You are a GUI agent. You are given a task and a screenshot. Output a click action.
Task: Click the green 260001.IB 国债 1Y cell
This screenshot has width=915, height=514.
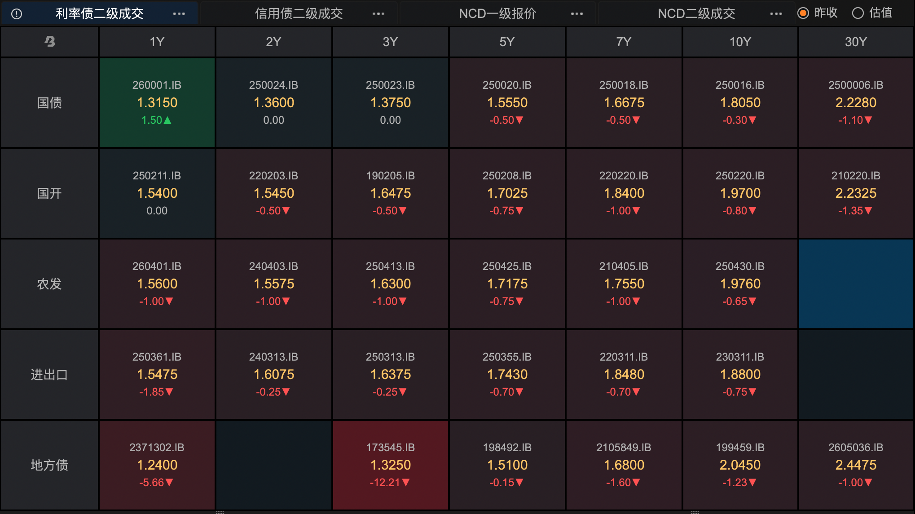coord(157,103)
